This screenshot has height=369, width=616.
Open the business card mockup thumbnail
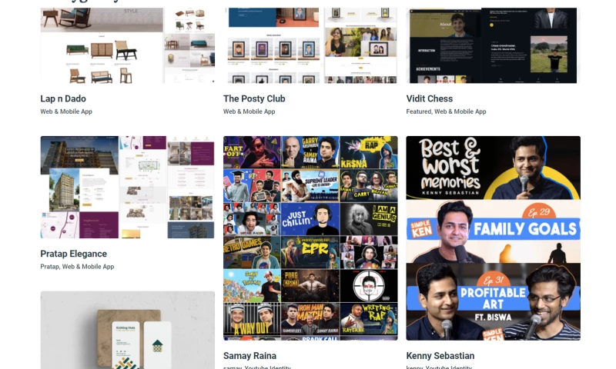click(127, 331)
